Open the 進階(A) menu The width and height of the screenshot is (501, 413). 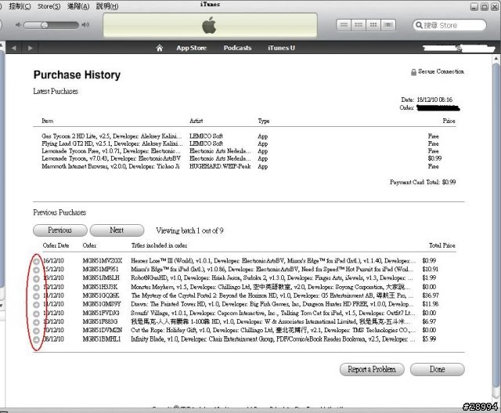(78, 6)
